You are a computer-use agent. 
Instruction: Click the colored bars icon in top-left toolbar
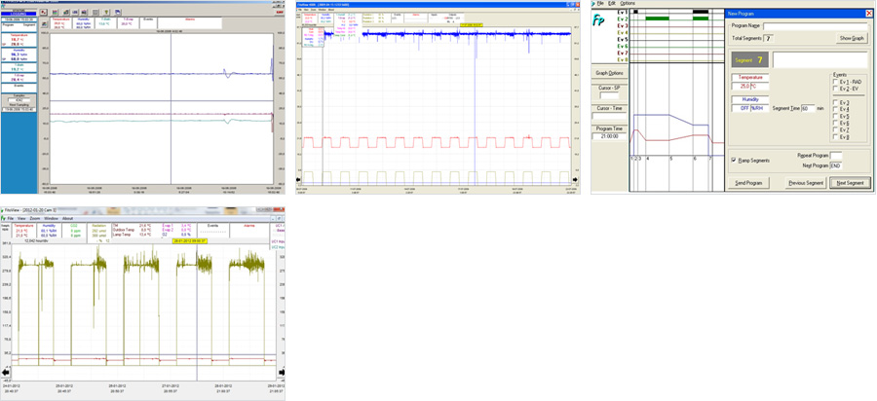55,13
